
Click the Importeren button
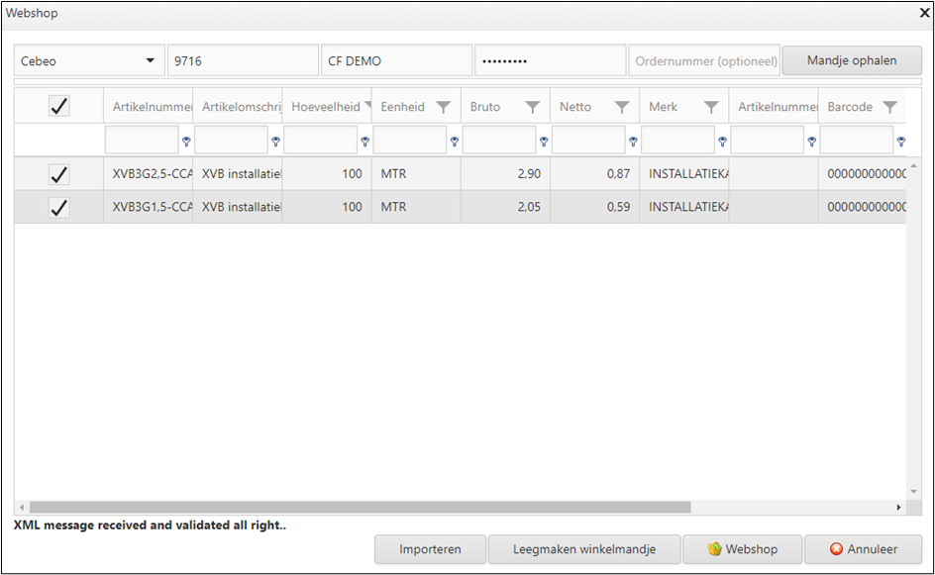point(430,549)
